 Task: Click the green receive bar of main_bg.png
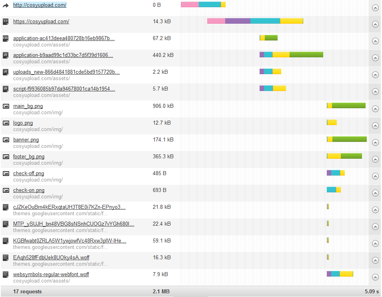click(x=349, y=105)
